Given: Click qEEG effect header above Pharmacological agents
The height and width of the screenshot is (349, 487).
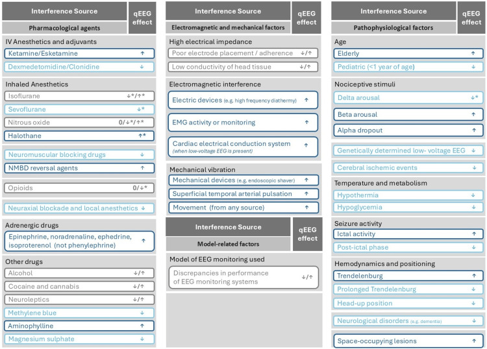Looking at the screenshot, I should pos(142,18).
